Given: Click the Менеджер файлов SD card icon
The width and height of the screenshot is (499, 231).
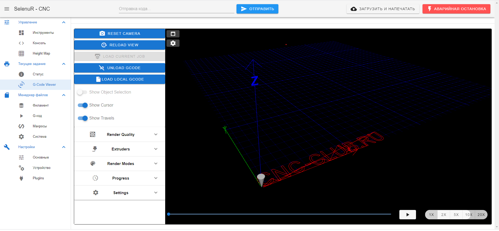Looking at the screenshot, I should click(x=7, y=95).
